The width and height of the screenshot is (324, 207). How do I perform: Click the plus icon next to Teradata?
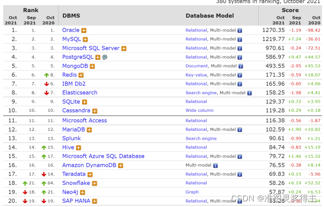90,175
